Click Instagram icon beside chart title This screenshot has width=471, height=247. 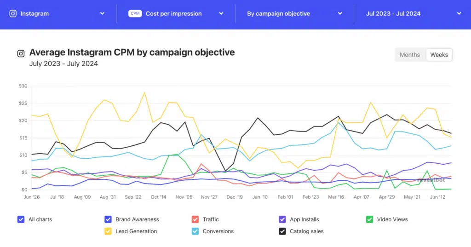pyautogui.click(x=21, y=53)
